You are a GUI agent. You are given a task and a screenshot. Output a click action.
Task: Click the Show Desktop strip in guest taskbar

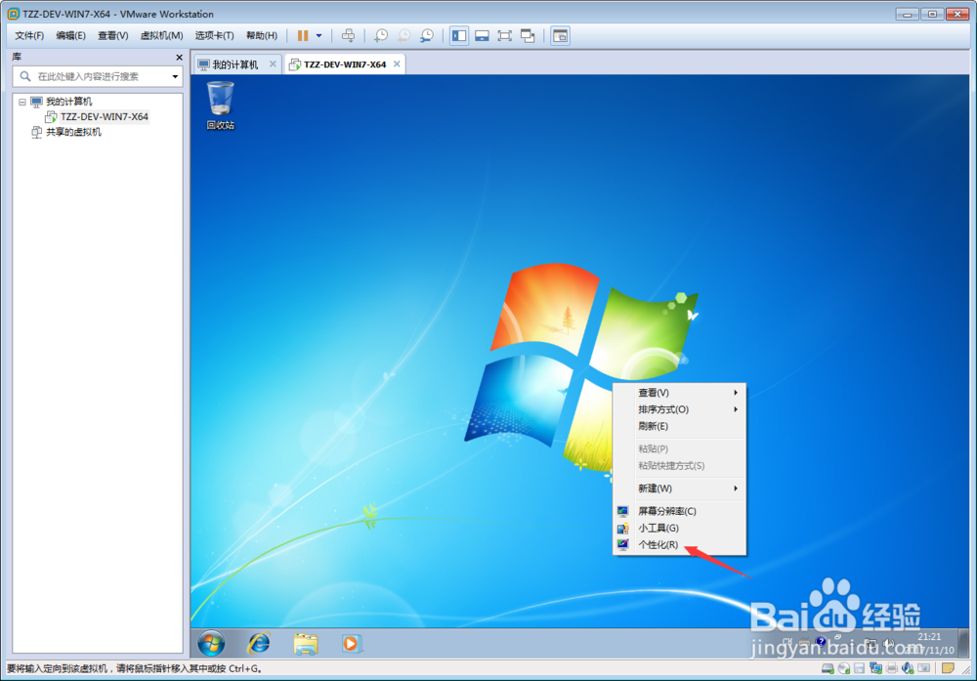pos(962,643)
